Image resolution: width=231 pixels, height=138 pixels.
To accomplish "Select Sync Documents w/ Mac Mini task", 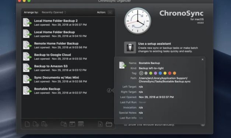I will pos(68,79).
